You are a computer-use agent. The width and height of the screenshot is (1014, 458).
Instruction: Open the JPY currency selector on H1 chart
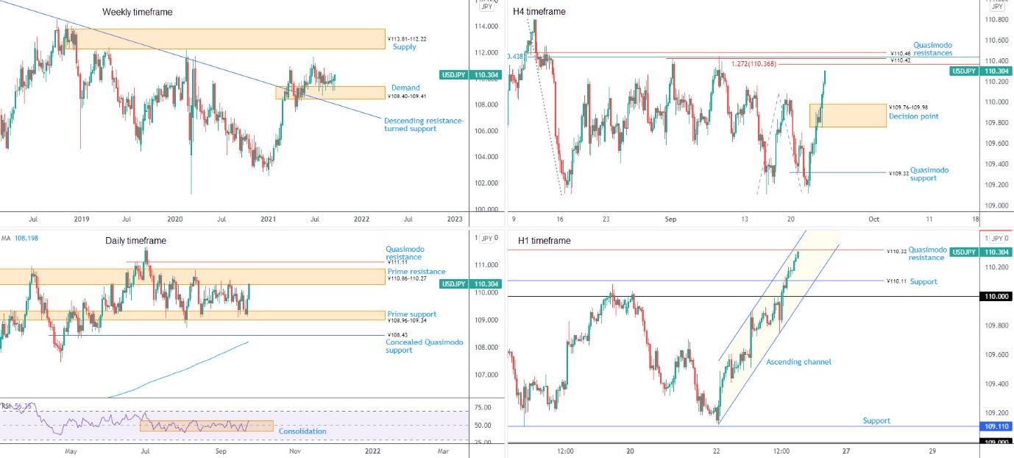(997, 239)
